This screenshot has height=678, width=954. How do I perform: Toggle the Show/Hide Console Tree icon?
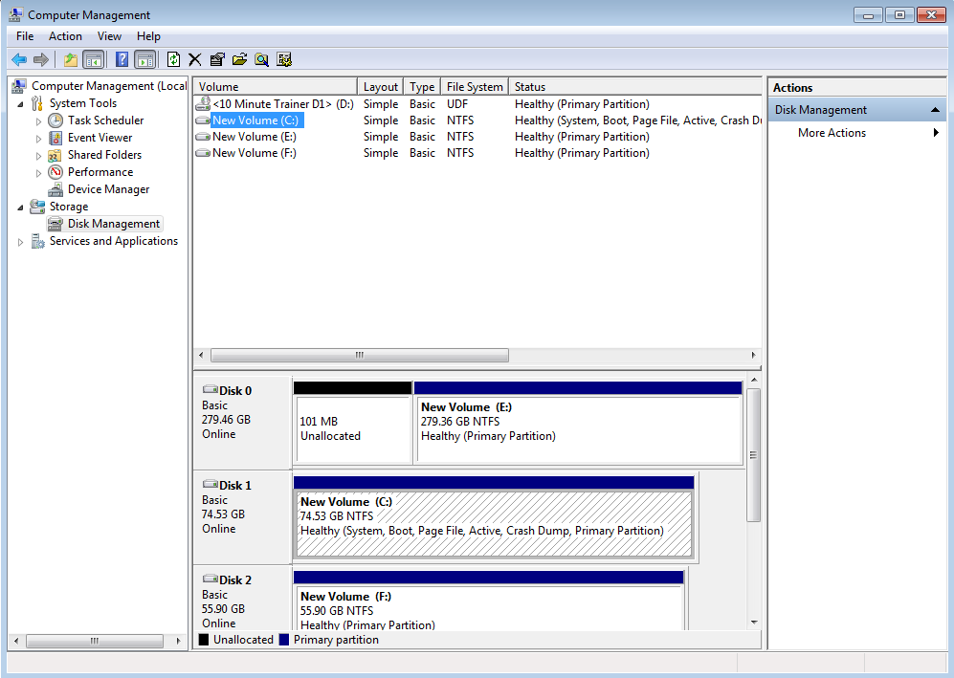[93, 59]
